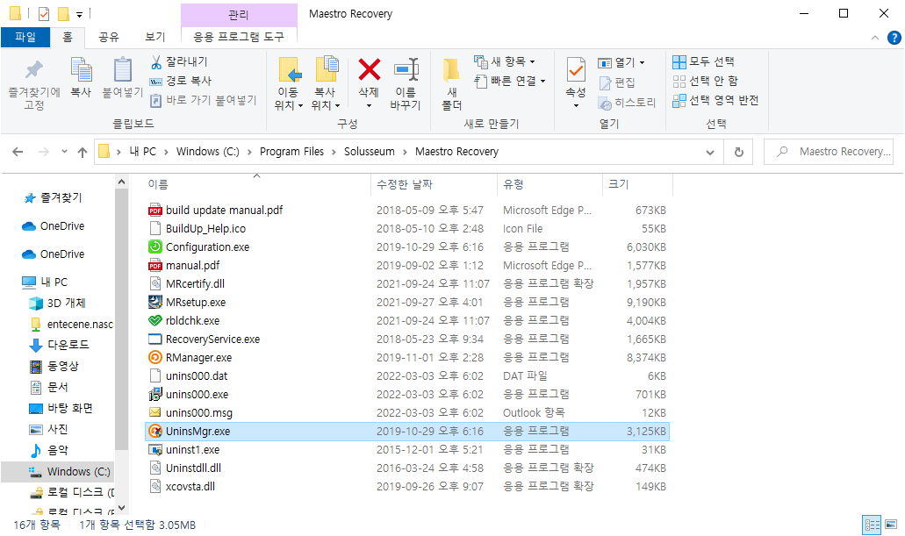Select the RecoveryService.exe file icon
The image size is (905, 536).
(155, 339)
